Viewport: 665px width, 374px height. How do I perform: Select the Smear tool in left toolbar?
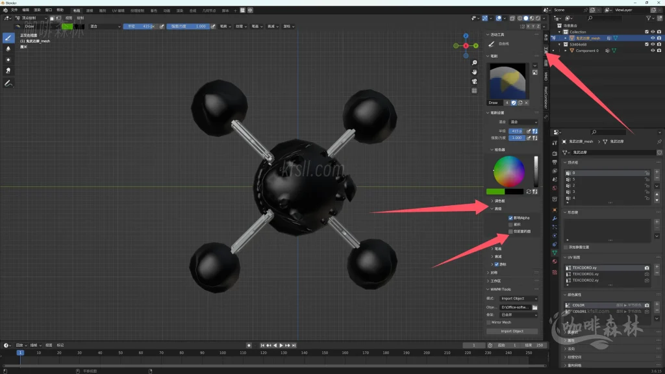[x=8, y=70]
